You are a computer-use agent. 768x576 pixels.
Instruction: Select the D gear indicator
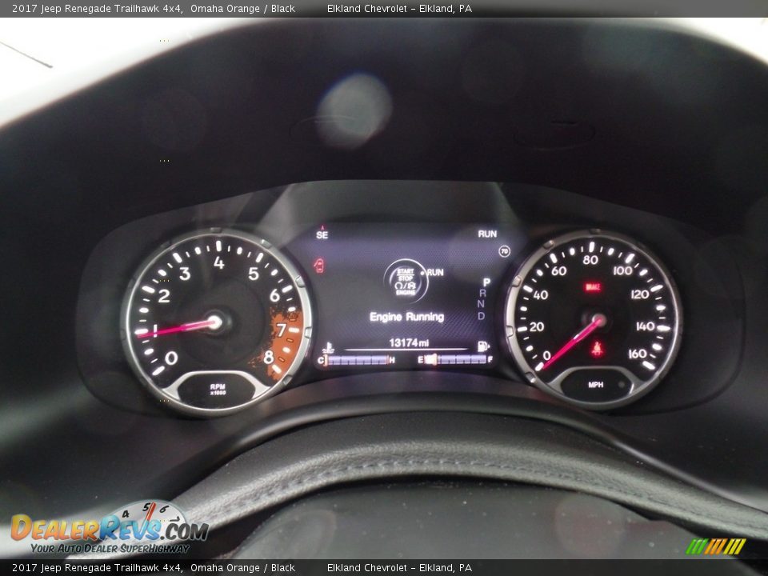(x=481, y=316)
